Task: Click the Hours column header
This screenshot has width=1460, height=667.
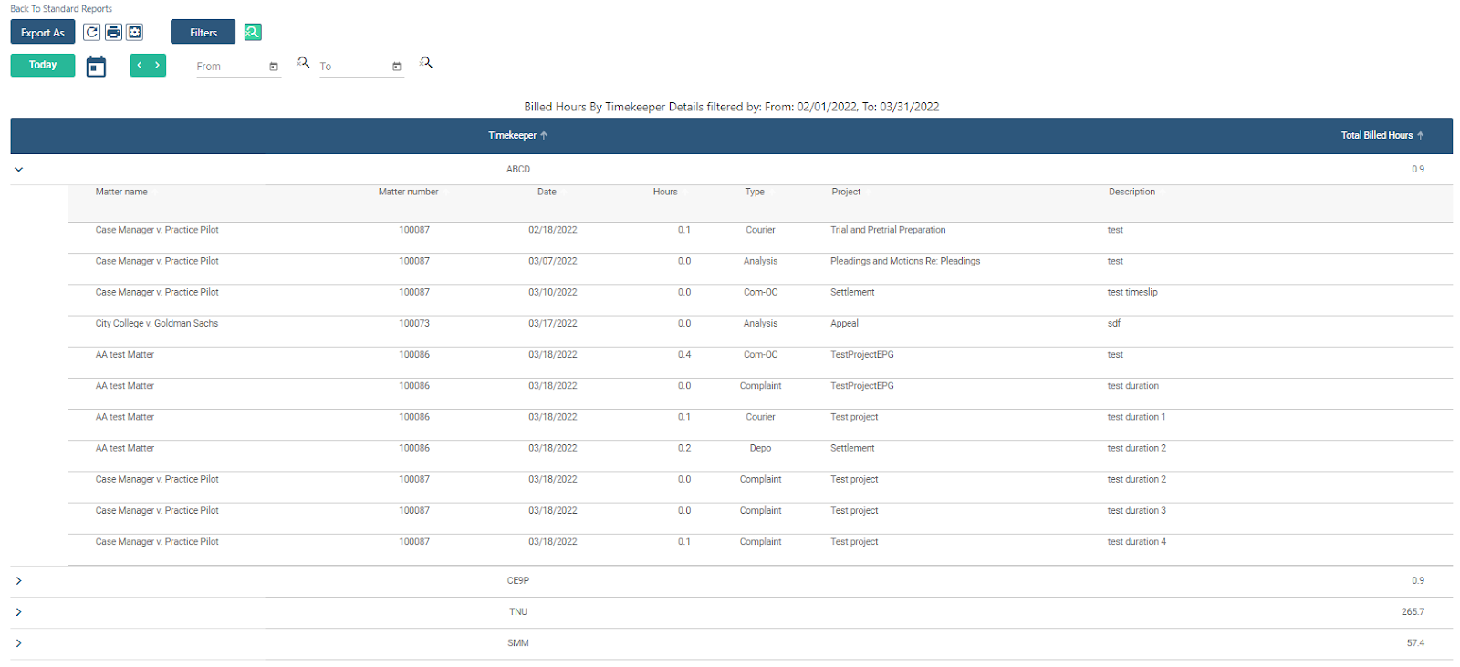Action: (x=665, y=192)
